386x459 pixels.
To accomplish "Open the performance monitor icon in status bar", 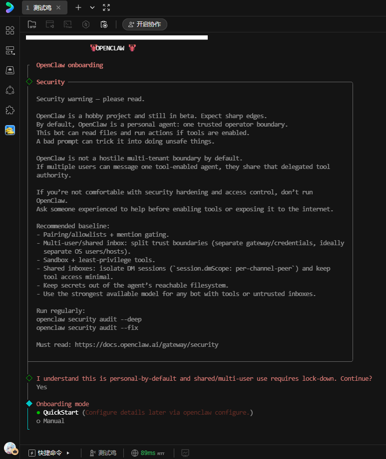I will click(x=185, y=453).
